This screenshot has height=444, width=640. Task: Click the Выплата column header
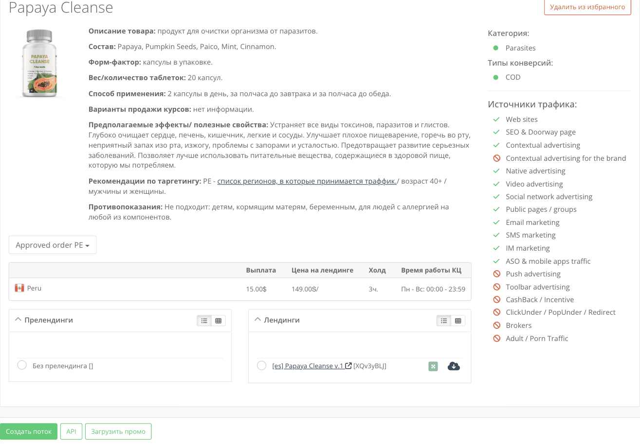coord(261,270)
